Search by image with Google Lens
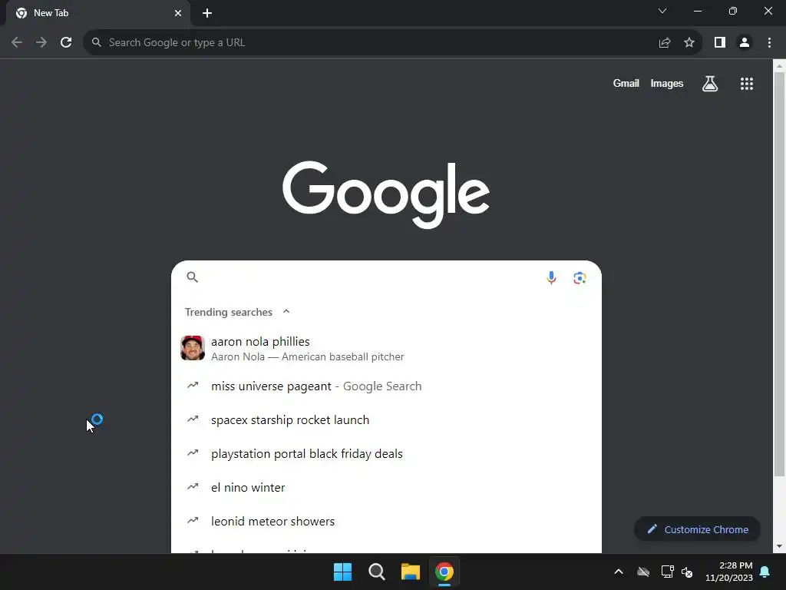Screen dimensions: 786x590 pyautogui.click(x=580, y=277)
